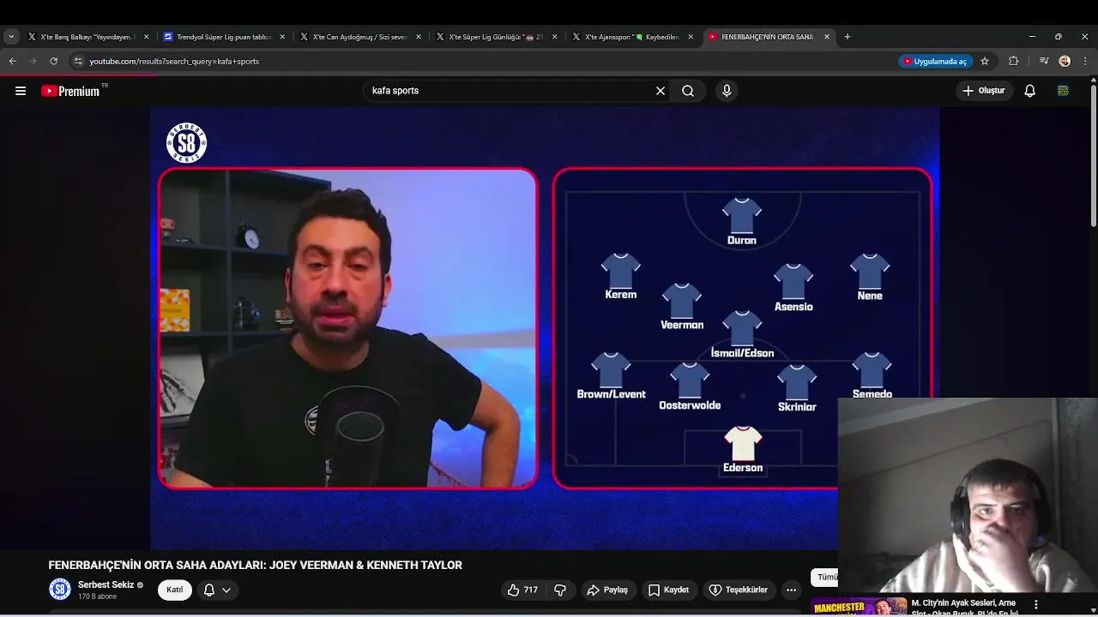Click the S8 logo in the video
The width and height of the screenshot is (1098, 617).
pyautogui.click(x=186, y=142)
